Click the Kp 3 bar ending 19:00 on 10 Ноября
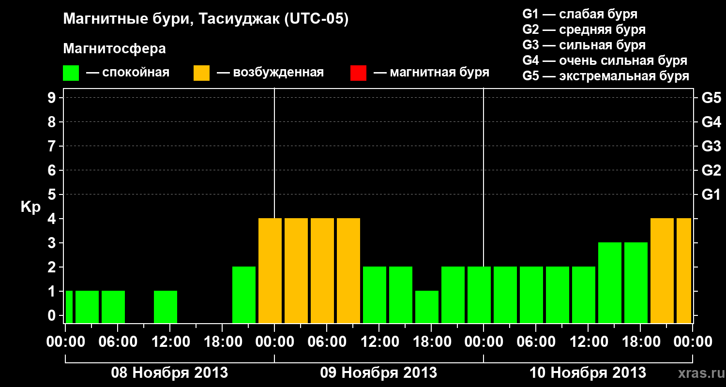The image size is (726, 387). [x=636, y=283]
